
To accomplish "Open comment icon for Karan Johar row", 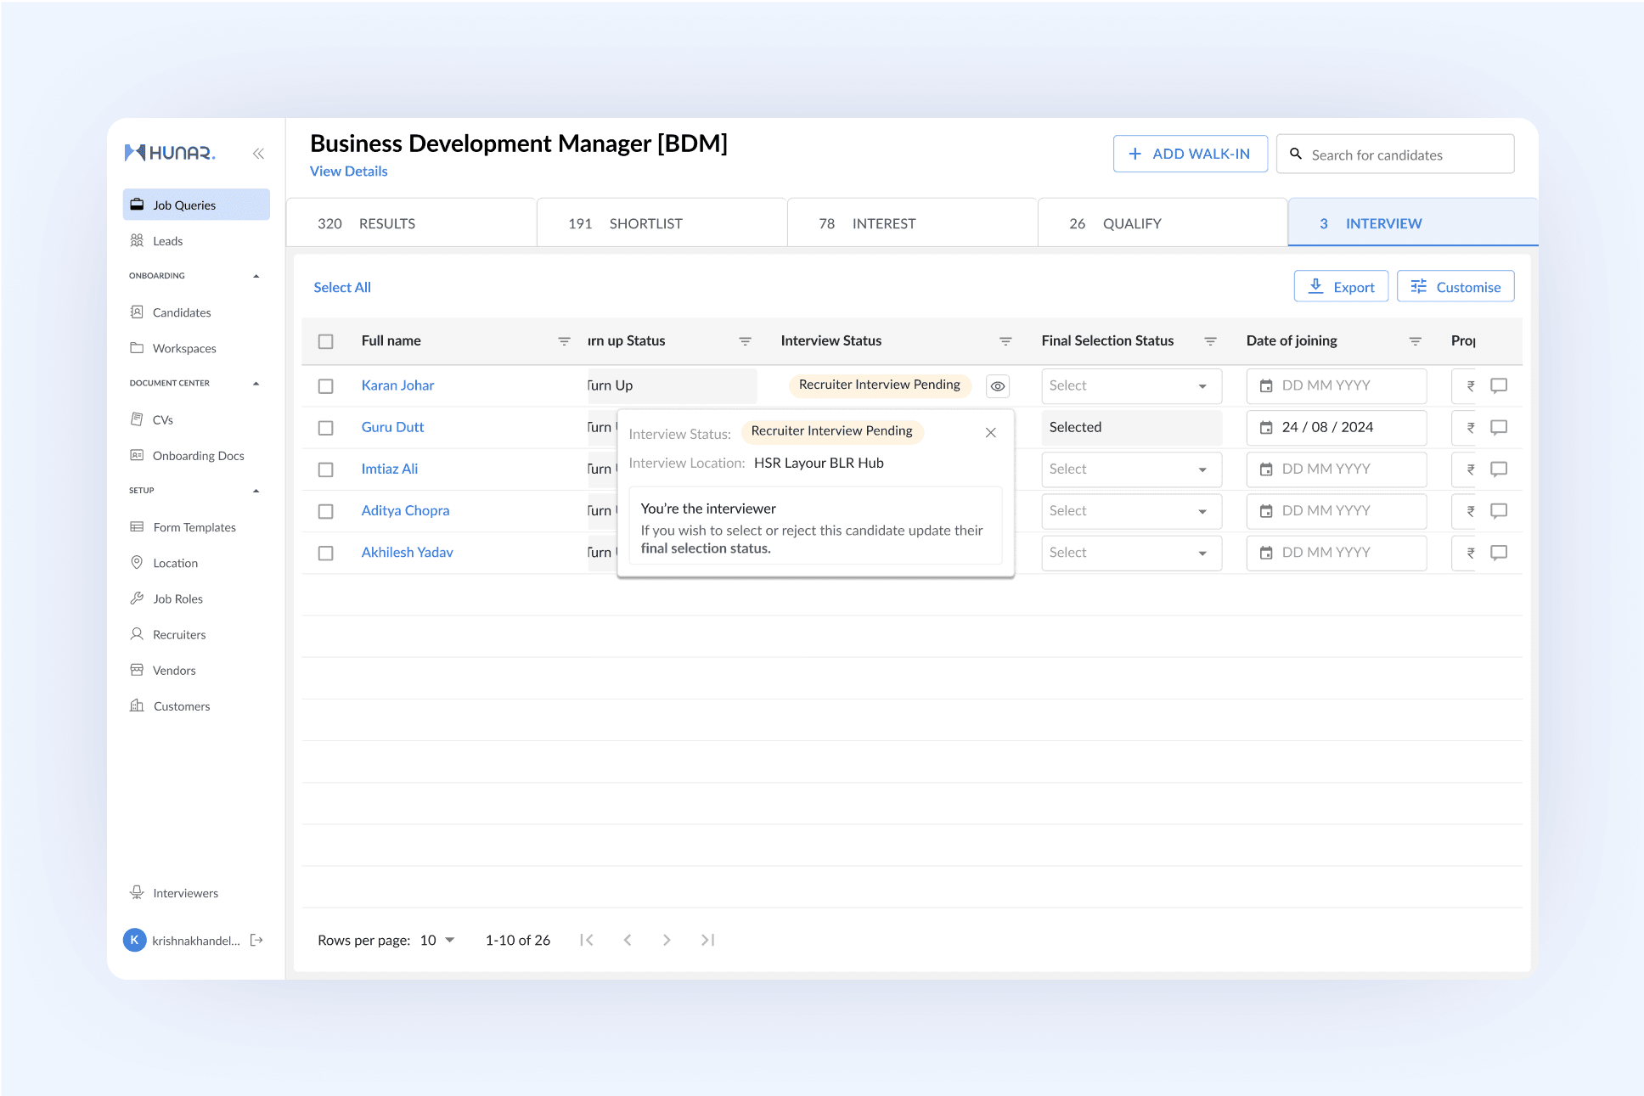I will (x=1499, y=385).
